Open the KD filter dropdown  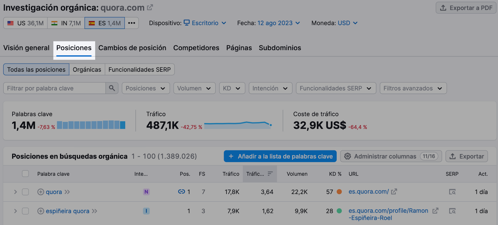click(232, 88)
